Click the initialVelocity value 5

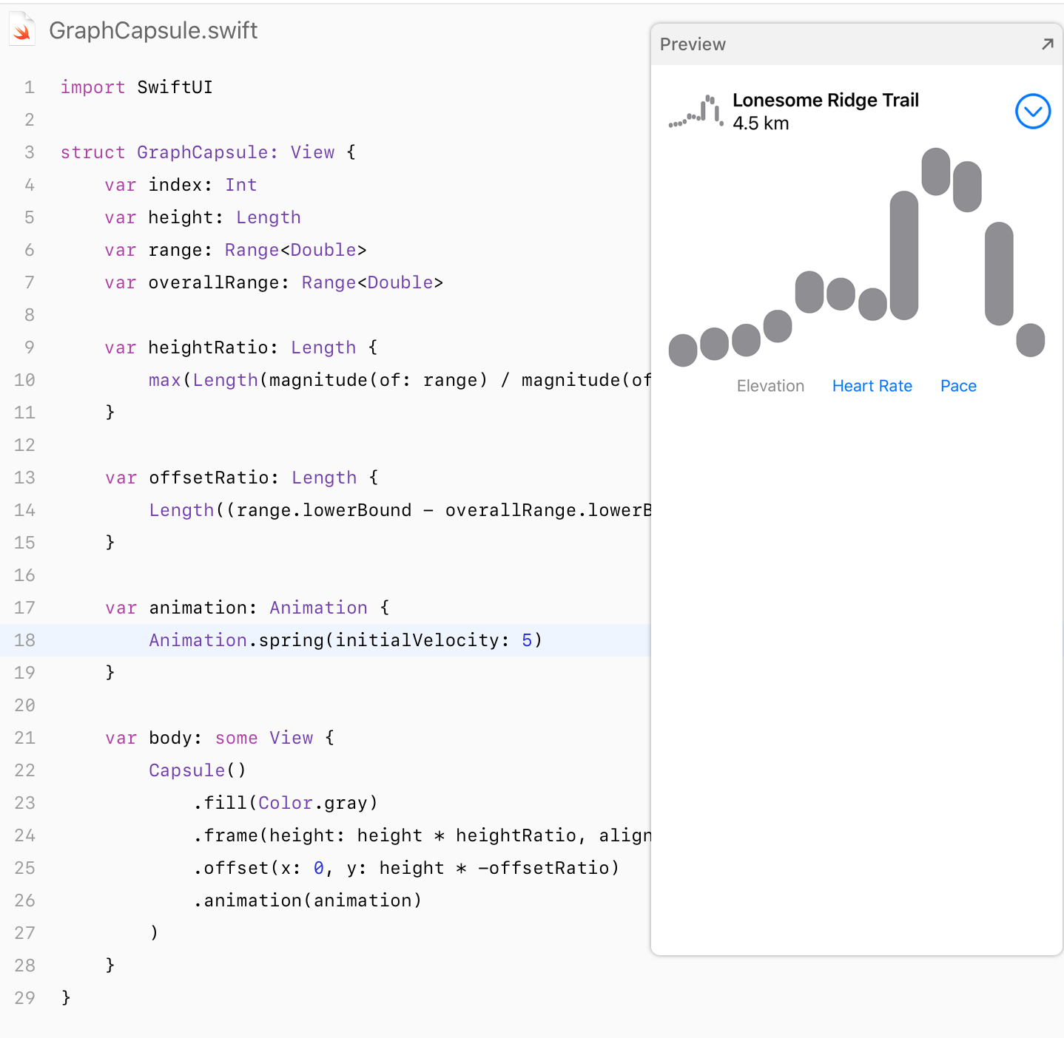527,640
